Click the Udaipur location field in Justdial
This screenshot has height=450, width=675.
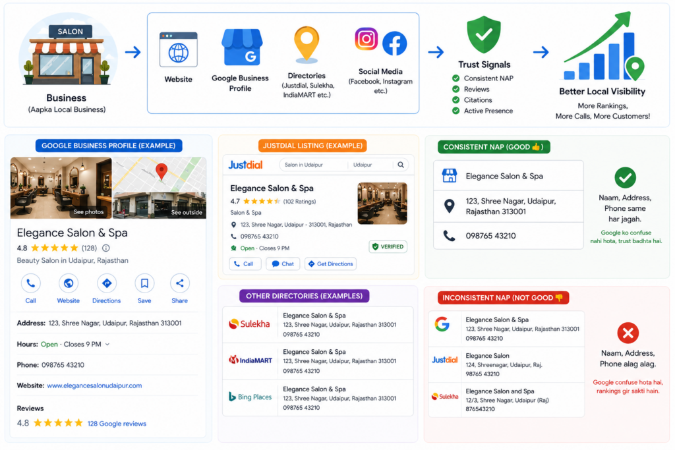point(370,165)
